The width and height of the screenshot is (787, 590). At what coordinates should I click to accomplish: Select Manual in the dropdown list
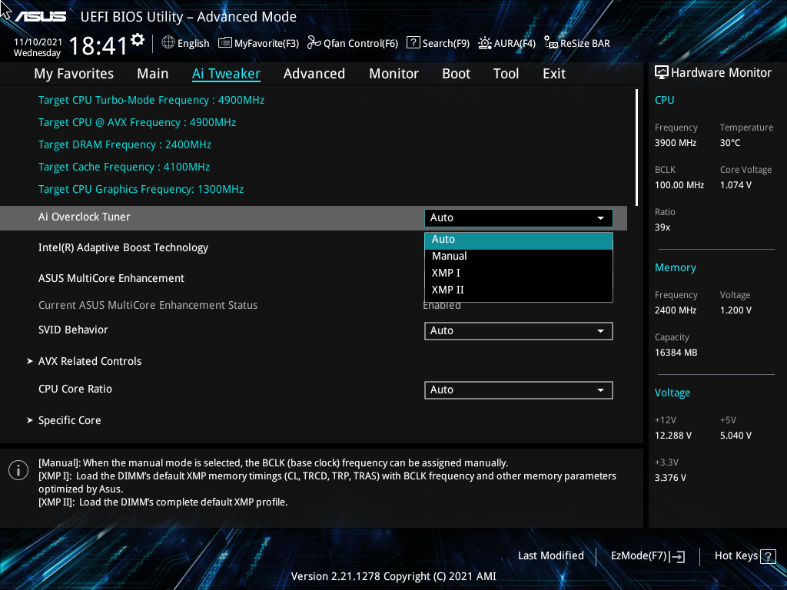pos(519,257)
